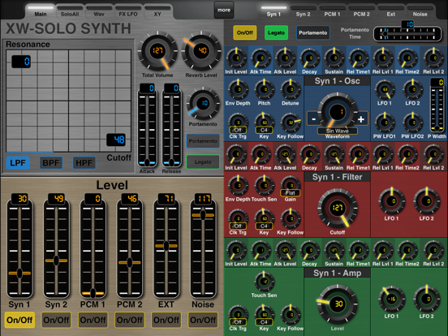Toggle Syn 1 On/Off in top bar
448x336 pixels.
point(245,32)
